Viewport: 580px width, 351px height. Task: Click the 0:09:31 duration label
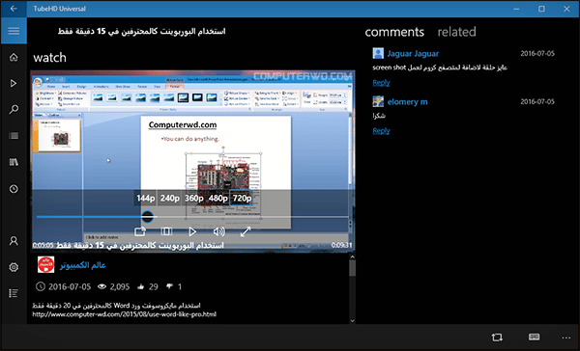tap(341, 245)
